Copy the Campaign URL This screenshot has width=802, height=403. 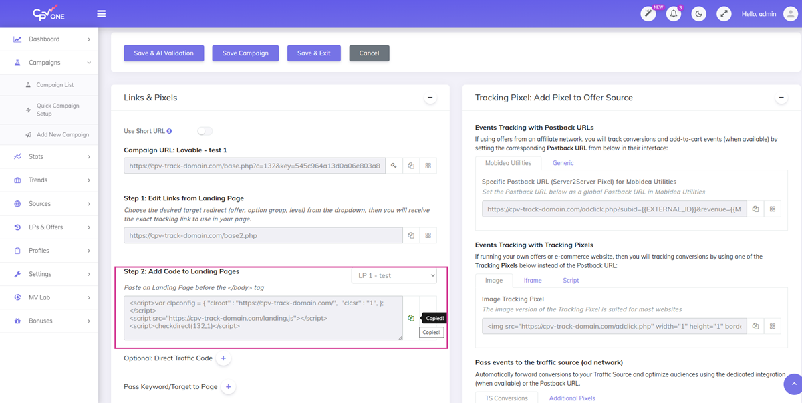pyautogui.click(x=411, y=166)
